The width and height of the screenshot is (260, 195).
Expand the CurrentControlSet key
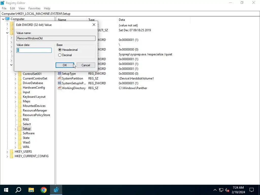tap(15, 79)
